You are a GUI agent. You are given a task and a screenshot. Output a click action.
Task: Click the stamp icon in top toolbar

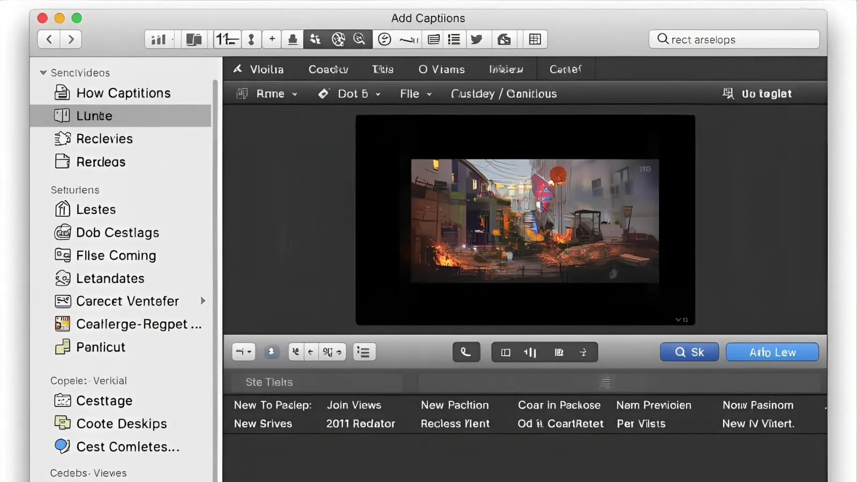(x=292, y=39)
